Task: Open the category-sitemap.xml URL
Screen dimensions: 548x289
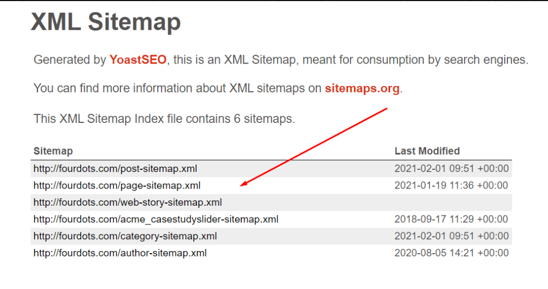Action: tap(125, 236)
